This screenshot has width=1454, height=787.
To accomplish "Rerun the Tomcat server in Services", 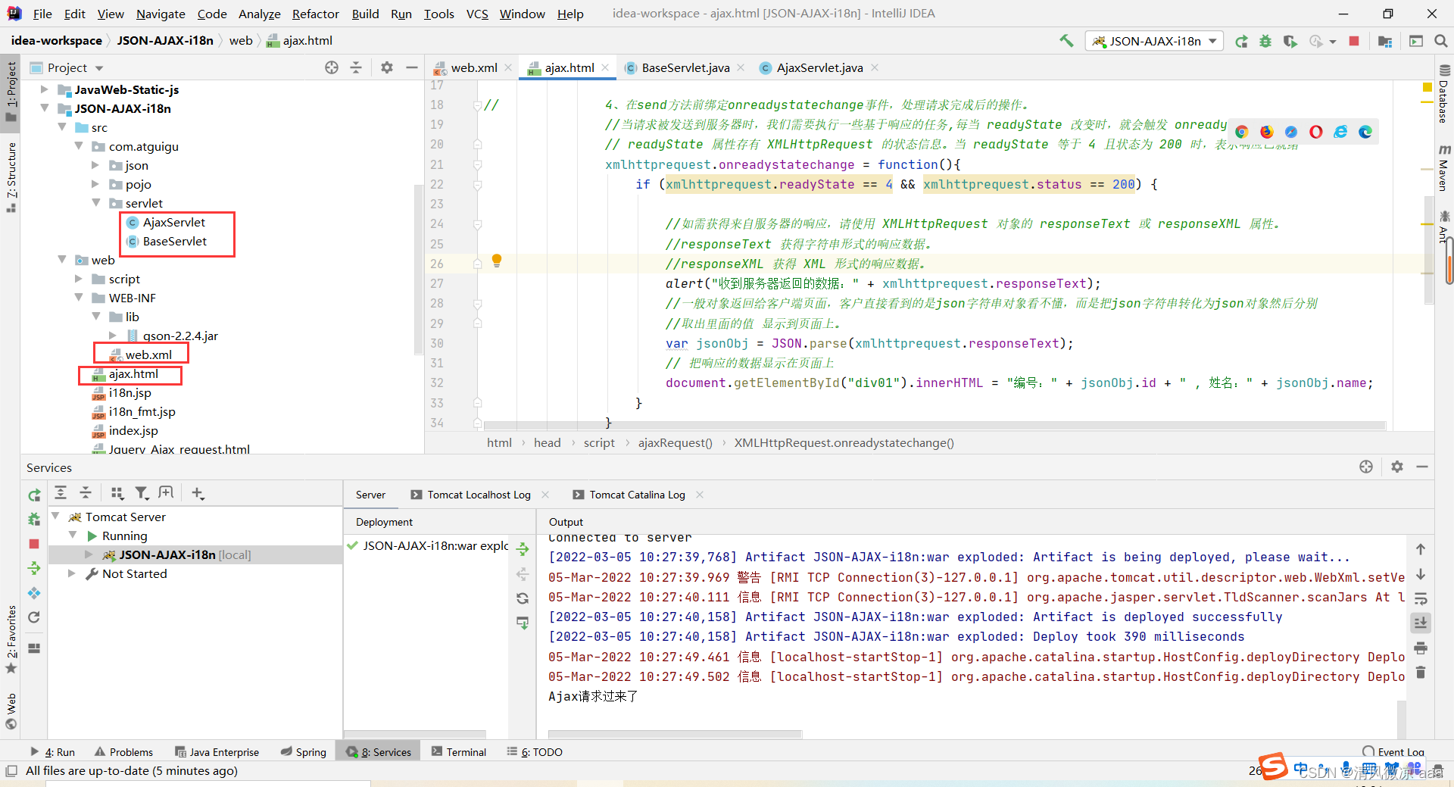I will [34, 495].
